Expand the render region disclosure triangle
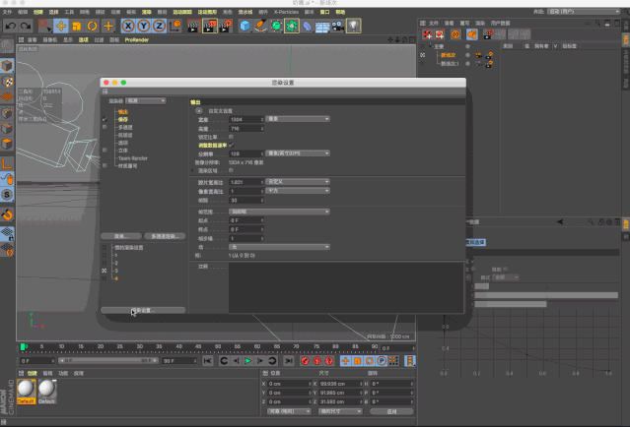 193,170
